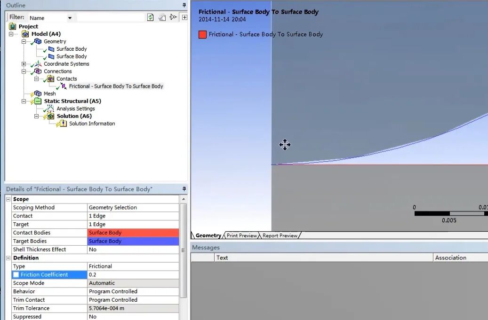Click the blue Target Bodies color cell
Screen dimensions: 488x320
[x=133, y=241]
